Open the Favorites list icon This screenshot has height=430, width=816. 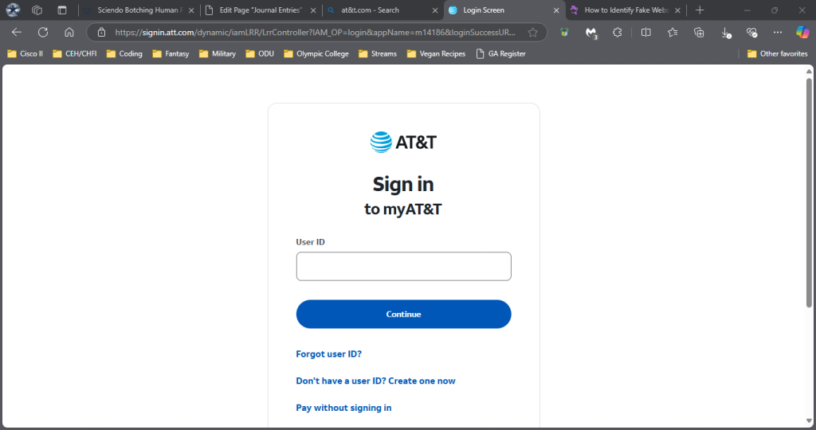pyautogui.click(x=673, y=32)
